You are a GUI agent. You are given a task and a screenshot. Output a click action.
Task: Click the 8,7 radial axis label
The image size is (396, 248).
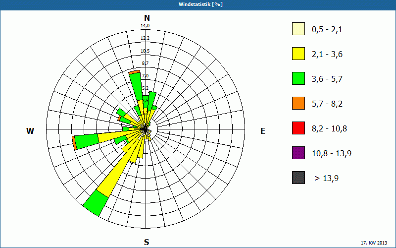click(x=145, y=63)
